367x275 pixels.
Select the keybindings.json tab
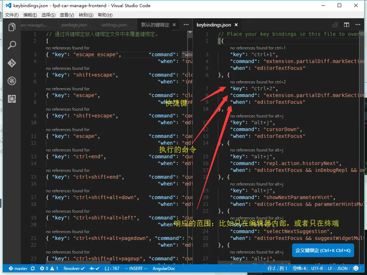pos(214,25)
